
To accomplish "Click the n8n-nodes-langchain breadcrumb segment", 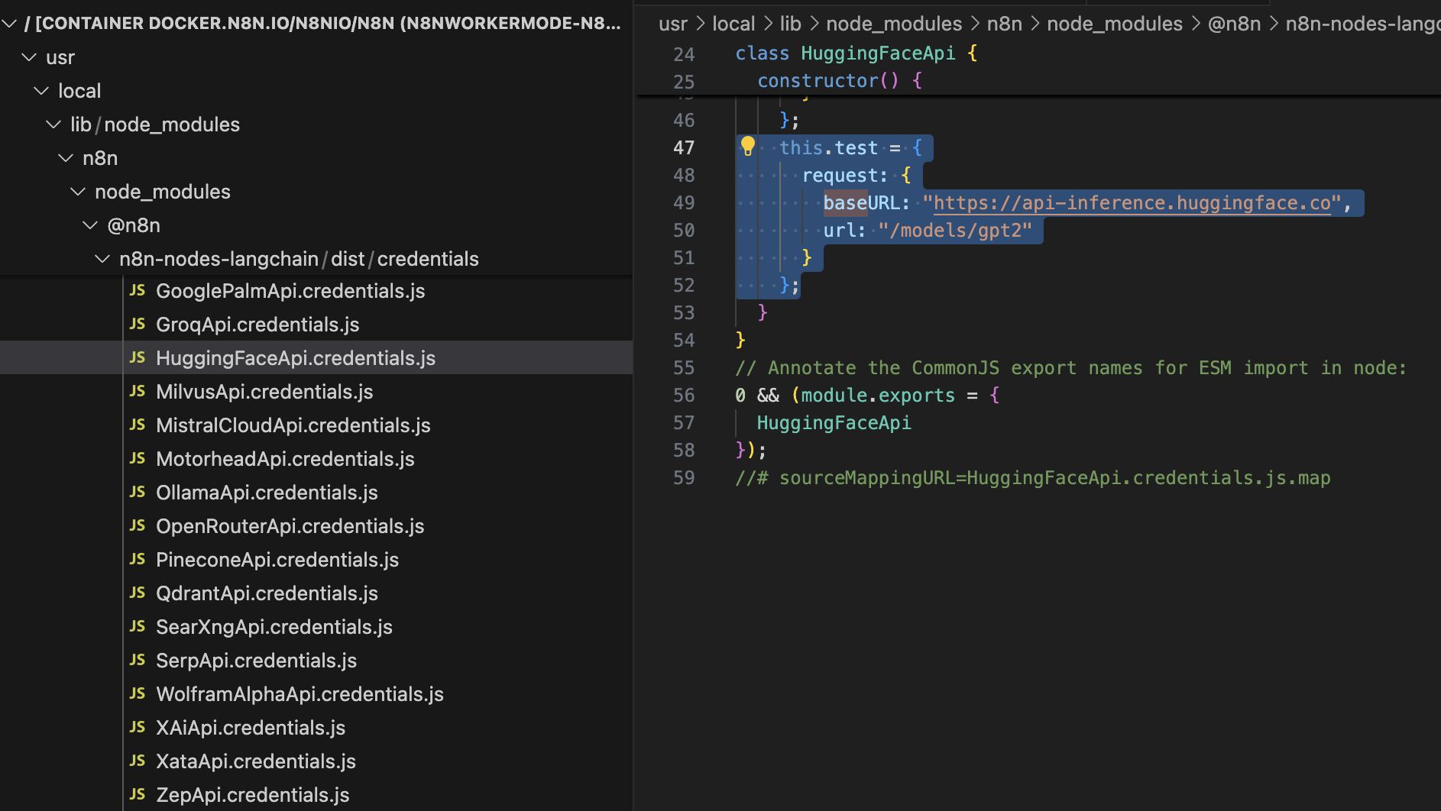I will [1362, 24].
